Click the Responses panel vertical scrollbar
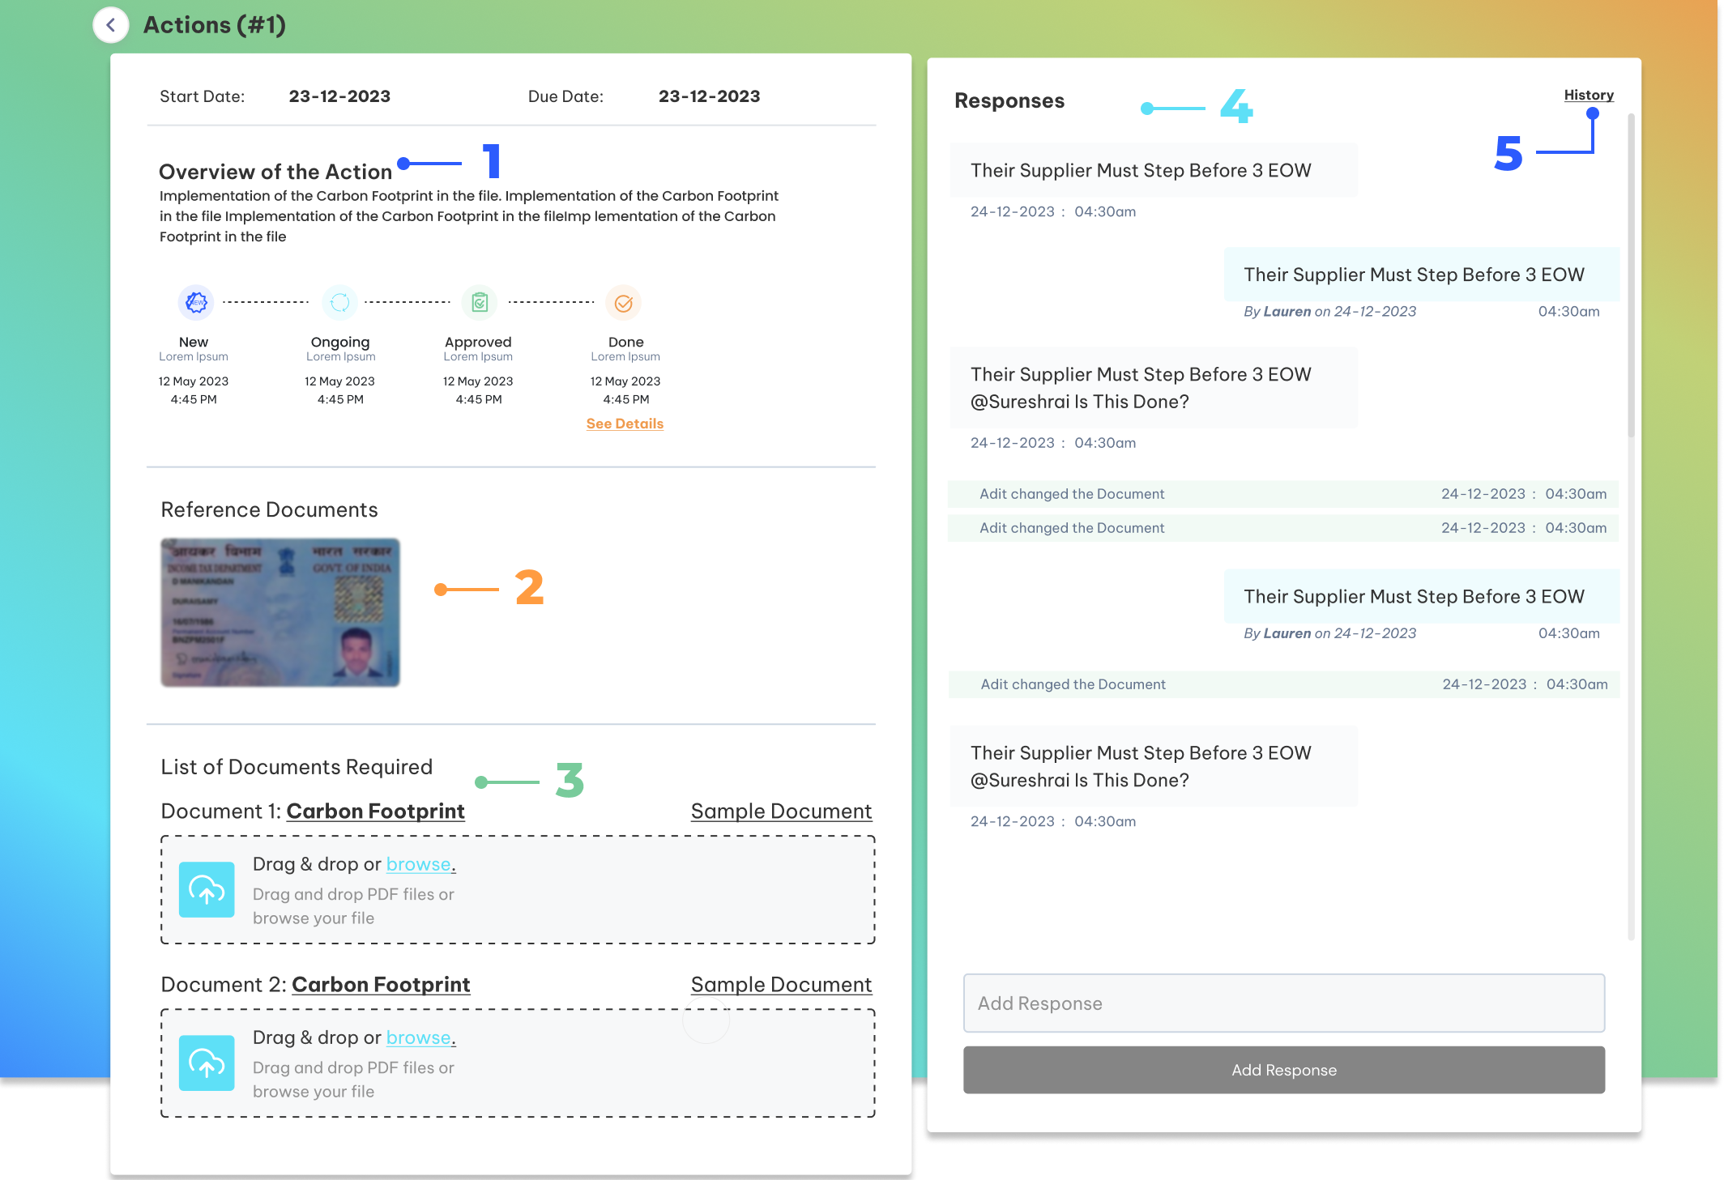 (x=1630, y=275)
